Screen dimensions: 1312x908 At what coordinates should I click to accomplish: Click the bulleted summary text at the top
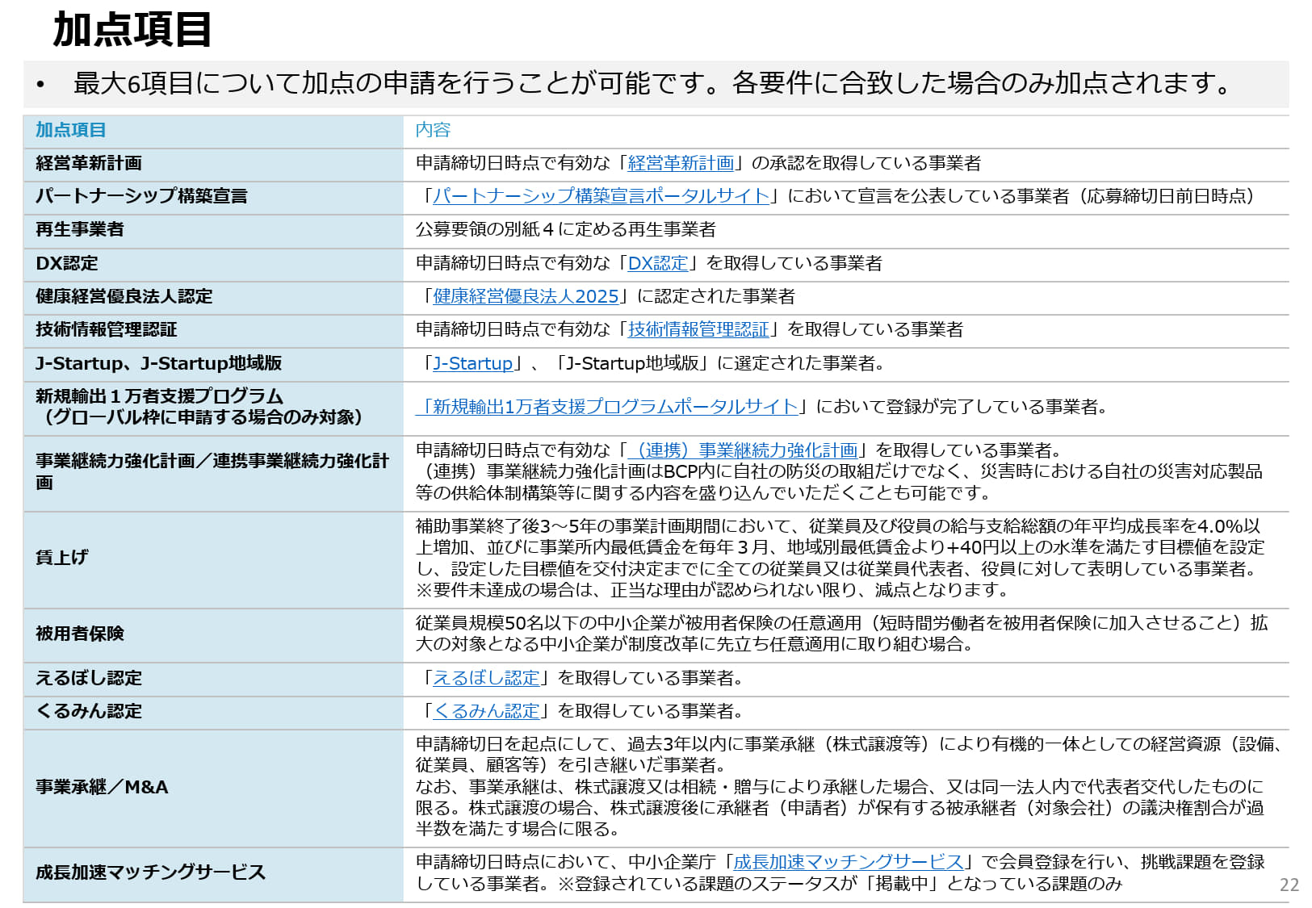tap(646, 81)
